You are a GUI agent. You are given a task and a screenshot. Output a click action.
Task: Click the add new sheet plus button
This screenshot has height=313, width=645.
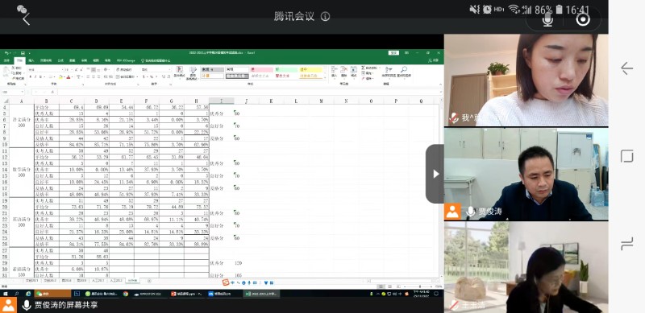(x=149, y=281)
